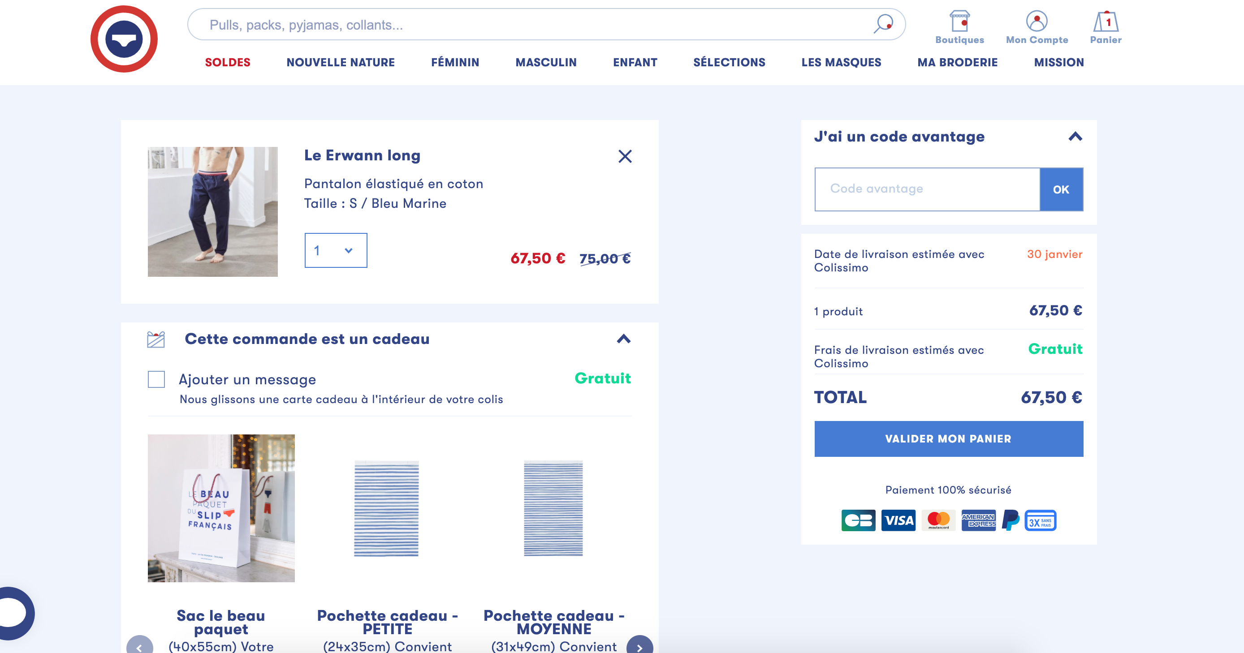The height and width of the screenshot is (653, 1244).
Task: Open the MASCULIN menu
Action: click(x=546, y=62)
